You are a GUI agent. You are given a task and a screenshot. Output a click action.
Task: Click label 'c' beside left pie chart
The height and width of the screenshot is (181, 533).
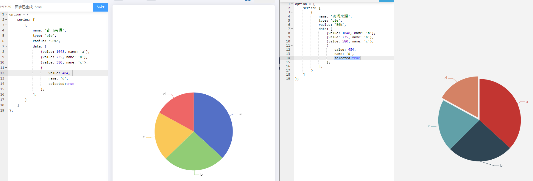(144, 137)
